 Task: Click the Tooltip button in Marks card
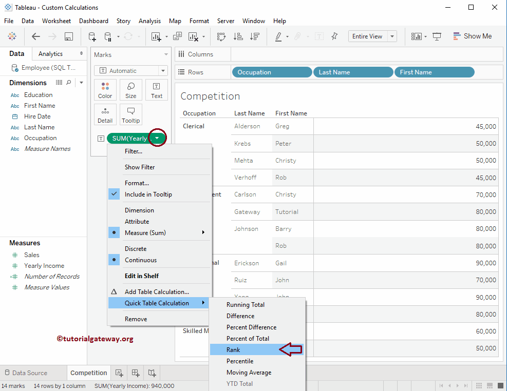[130, 114]
